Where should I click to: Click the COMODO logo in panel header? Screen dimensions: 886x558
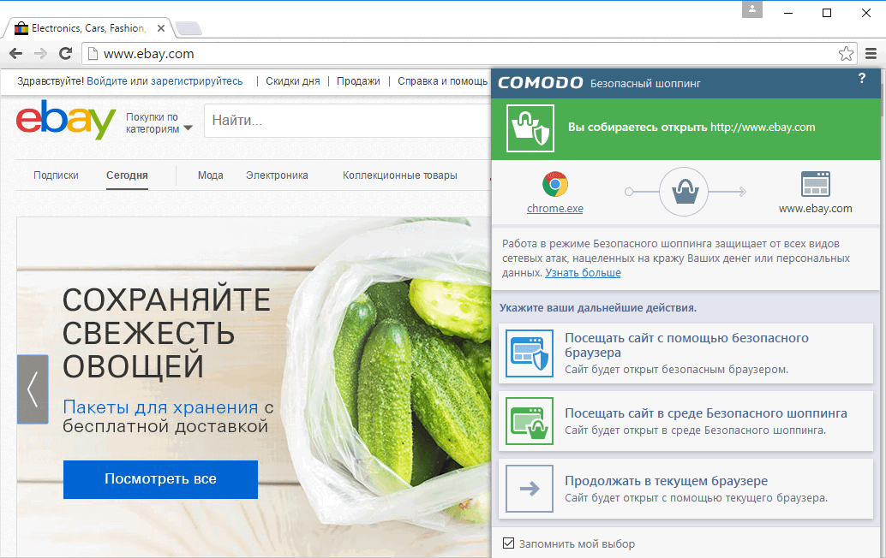[540, 83]
